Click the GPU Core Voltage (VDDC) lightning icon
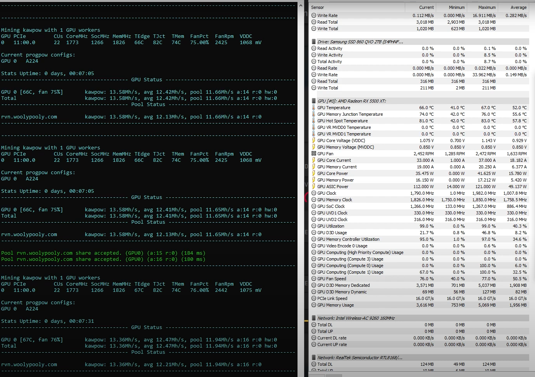Image resolution: width=535 pixels, height=377 pixels. pos(314,141)
